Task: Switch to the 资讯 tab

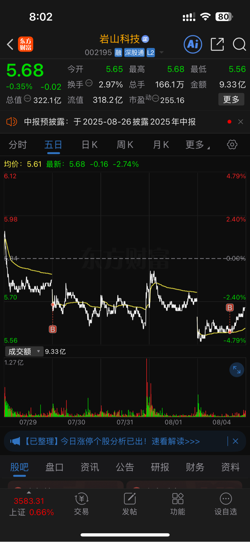Action: (x=90, y=467)
